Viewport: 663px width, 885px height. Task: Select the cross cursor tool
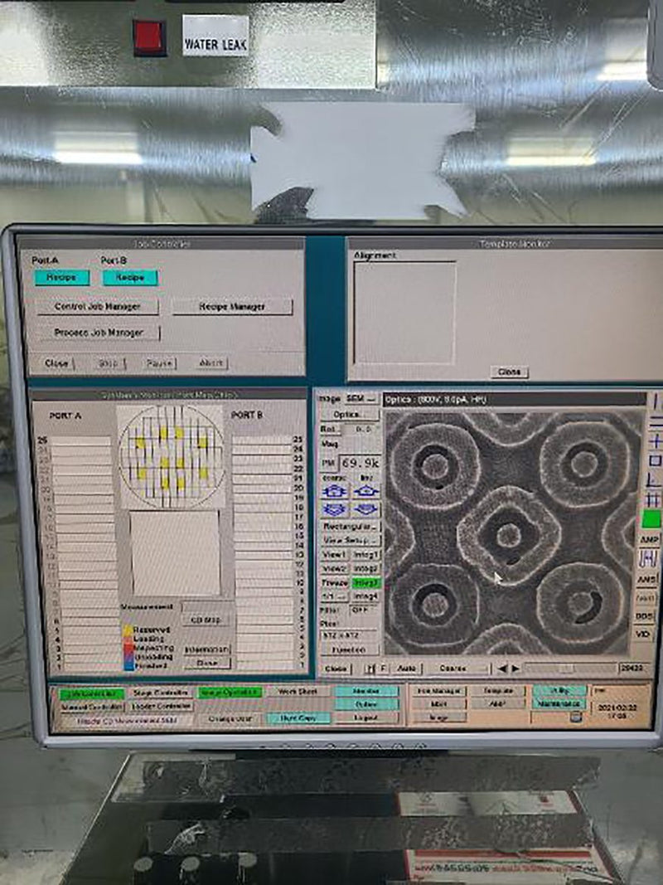pos(656,440)
